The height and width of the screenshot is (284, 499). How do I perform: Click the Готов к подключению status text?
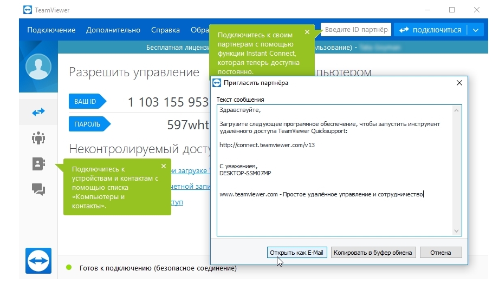point(158,268)
